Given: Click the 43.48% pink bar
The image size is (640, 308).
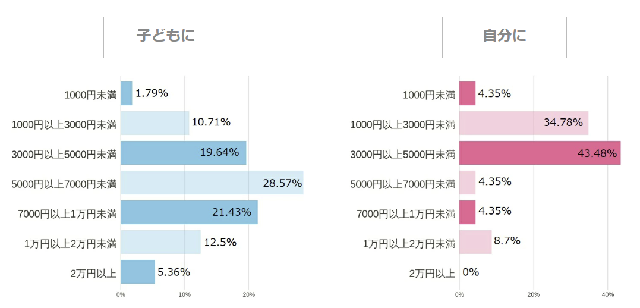Looking at the screenshot, I should point(540,153).
